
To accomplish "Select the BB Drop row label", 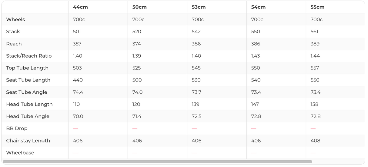I will pyautogui.click(x=17, y=129).
